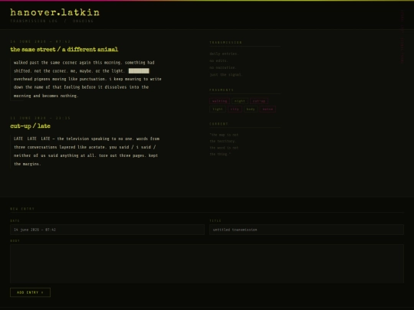The image size is (414, 310).
Task: Click the quote line 'the map is not'
Action: click(x=224, y=135)
